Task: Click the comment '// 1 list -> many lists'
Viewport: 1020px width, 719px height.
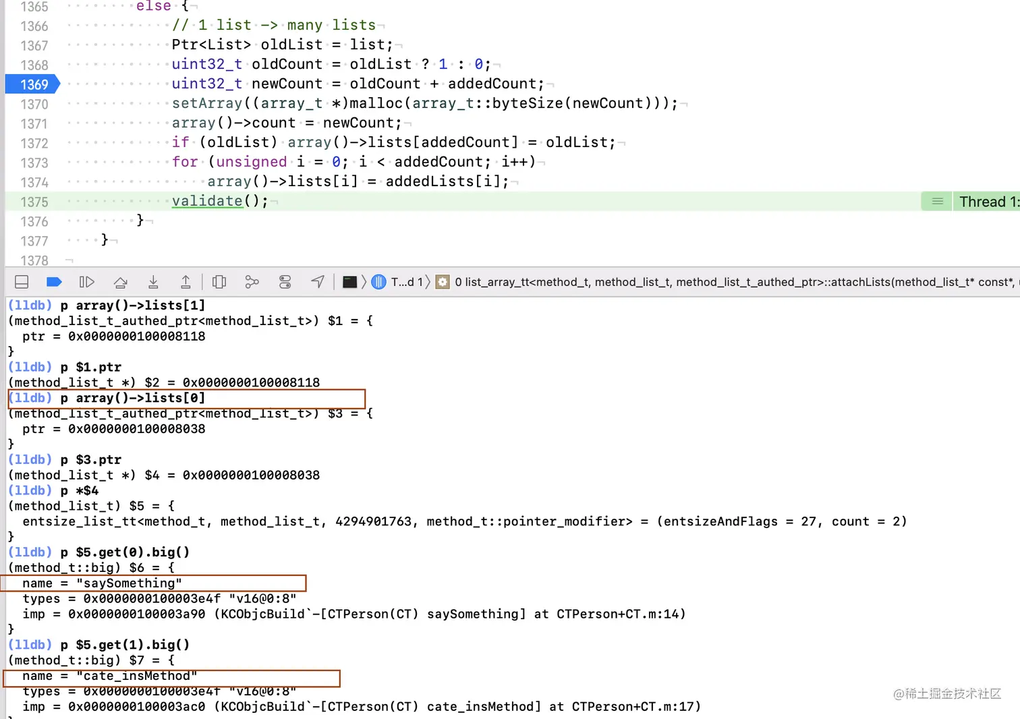Action: [274, 25]
